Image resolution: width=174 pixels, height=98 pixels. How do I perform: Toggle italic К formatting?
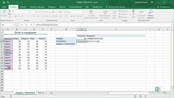click(x=19, y=16)
